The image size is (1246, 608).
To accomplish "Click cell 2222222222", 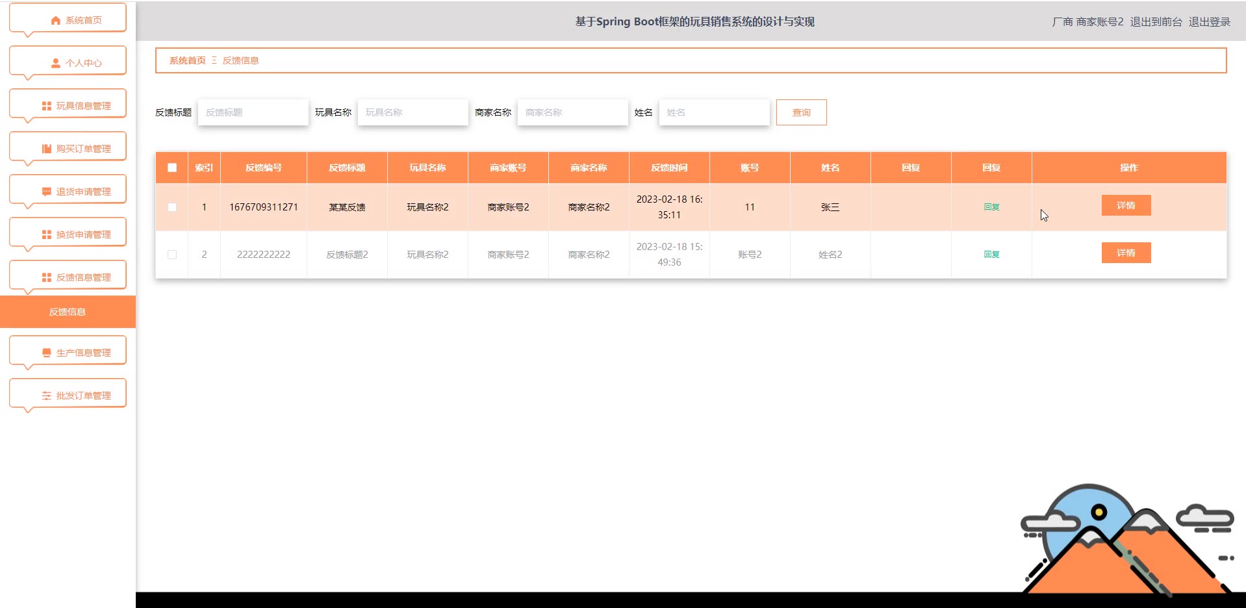I will point(264,255).
